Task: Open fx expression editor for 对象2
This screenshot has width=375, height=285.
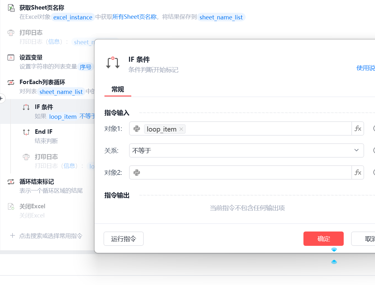Action: 358,173
